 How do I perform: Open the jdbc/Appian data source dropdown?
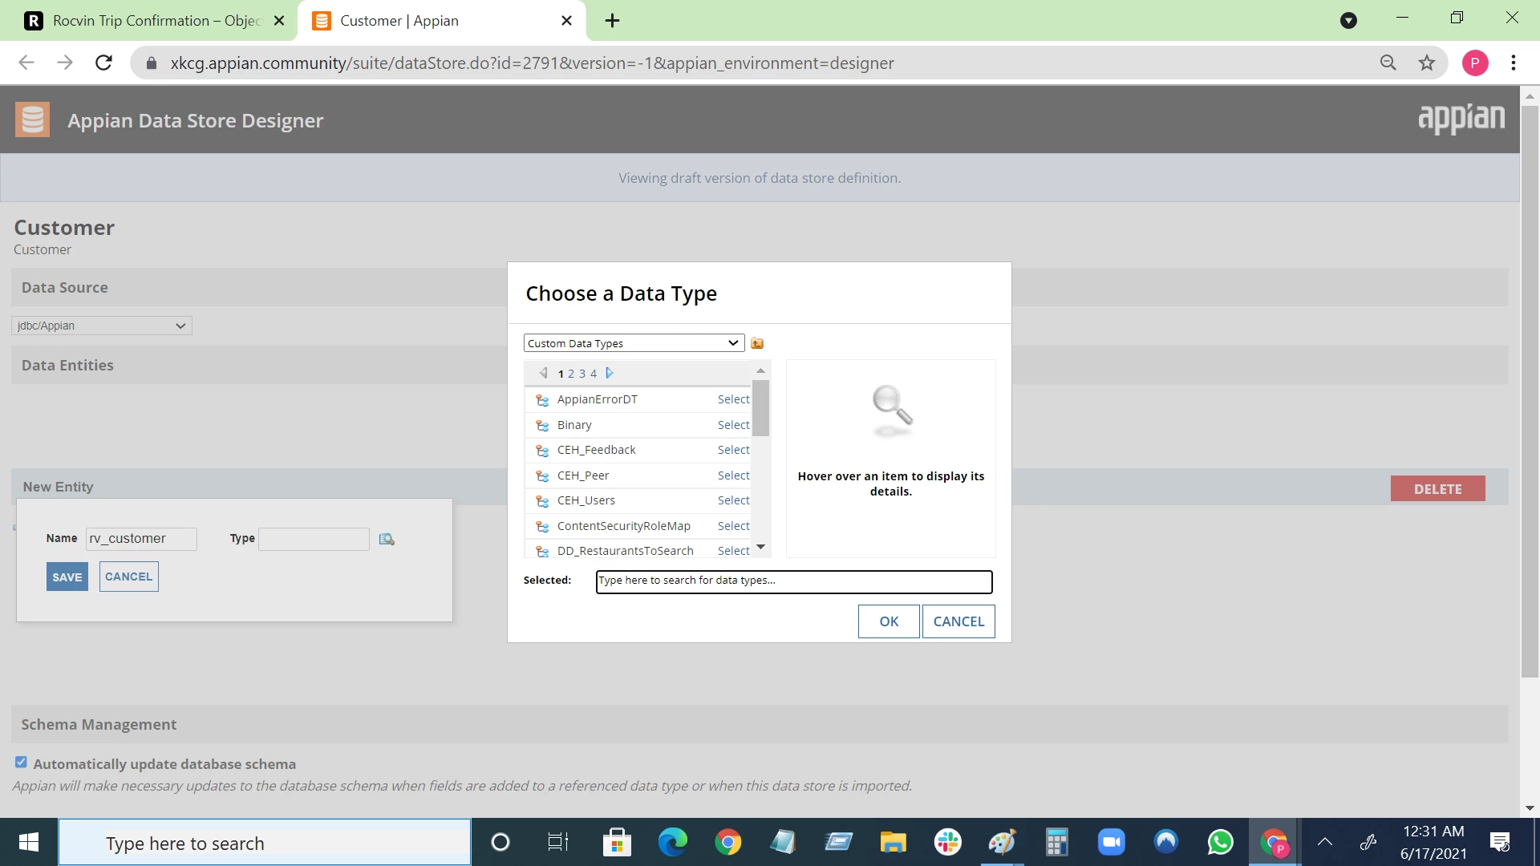tap(102, 326)
